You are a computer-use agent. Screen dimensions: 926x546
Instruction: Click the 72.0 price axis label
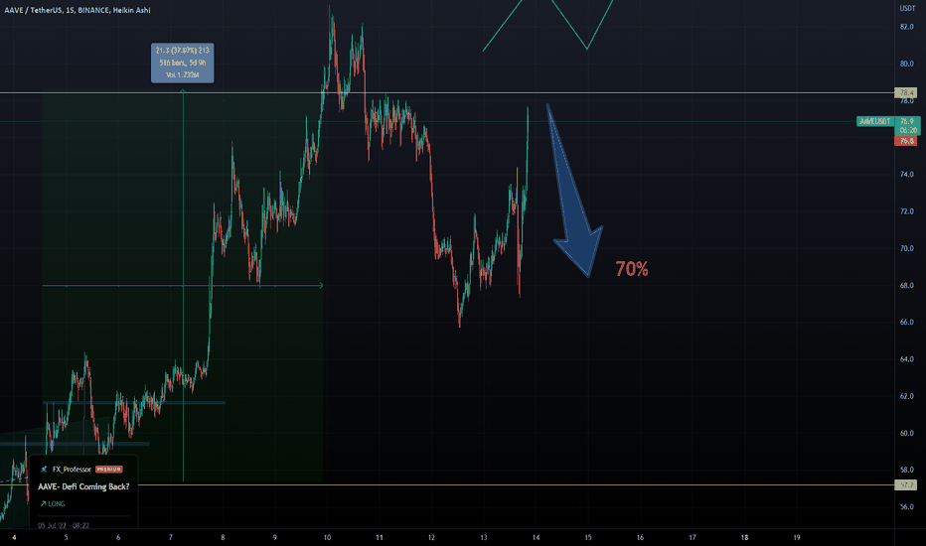[x=906, y=211]
